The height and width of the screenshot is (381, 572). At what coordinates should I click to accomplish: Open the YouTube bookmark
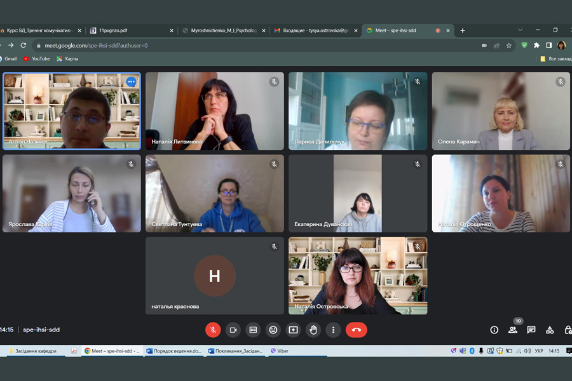coord(36,58)
